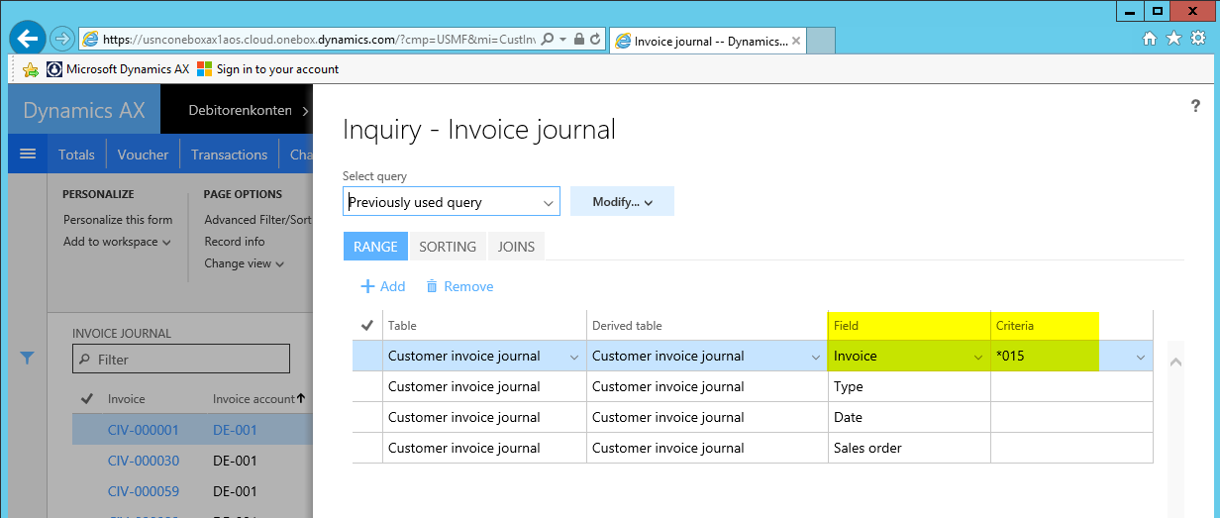The image size is (1220, 518).
Task: Click the browser back arrow button
Action: (28, 39)
